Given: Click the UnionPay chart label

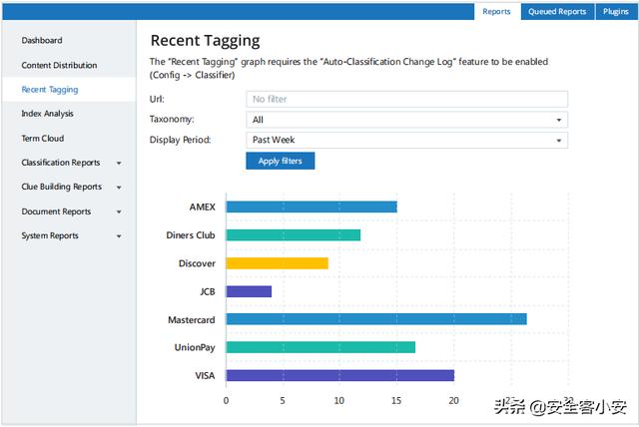Looking at the screenshot, I should [x=195, y=347].
